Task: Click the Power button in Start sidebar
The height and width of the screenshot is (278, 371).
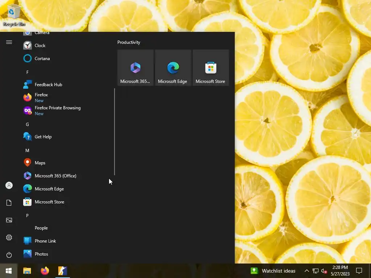Action: (x=9, y=255)
